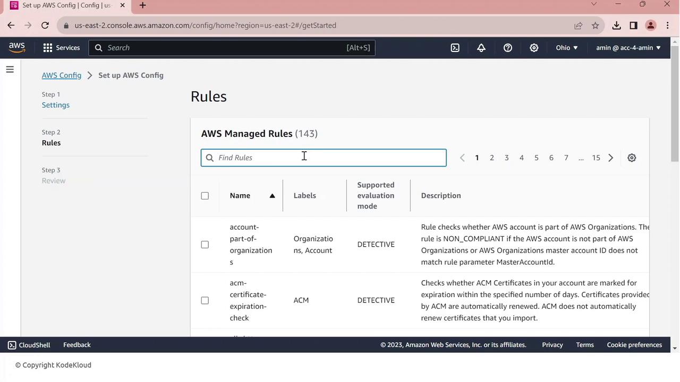Click the account-part-of-organizations rule name
Screen dimensions: 680x382
[251, 245]
